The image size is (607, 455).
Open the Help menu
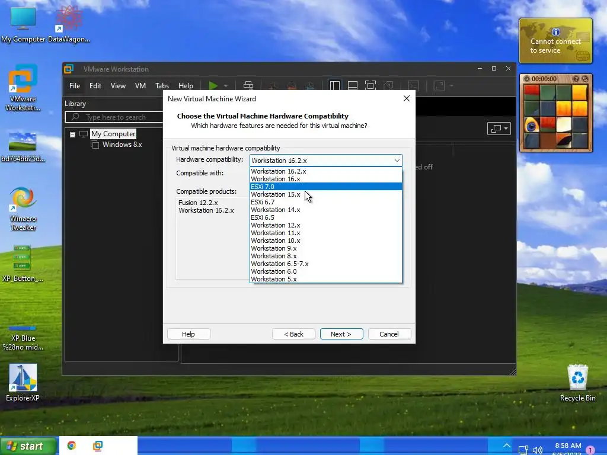click(x=186, y=86)
